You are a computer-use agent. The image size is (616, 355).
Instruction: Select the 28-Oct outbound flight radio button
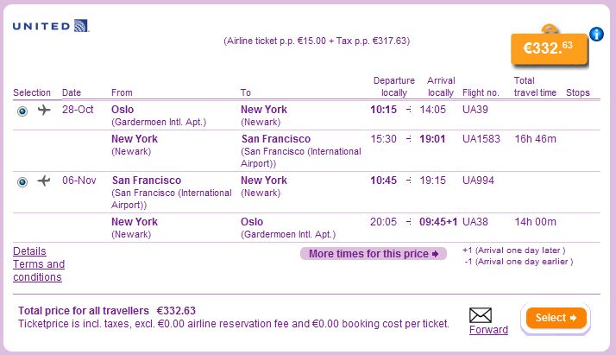22,111
